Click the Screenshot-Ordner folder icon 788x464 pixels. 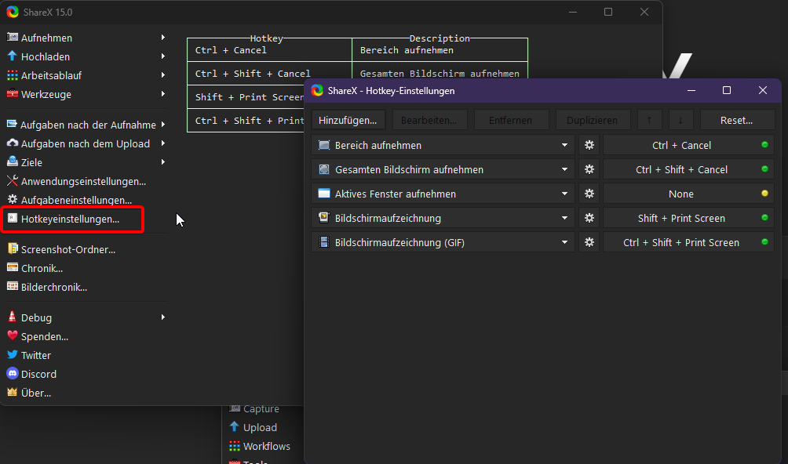pyautogui.click(x=13, y=249)
